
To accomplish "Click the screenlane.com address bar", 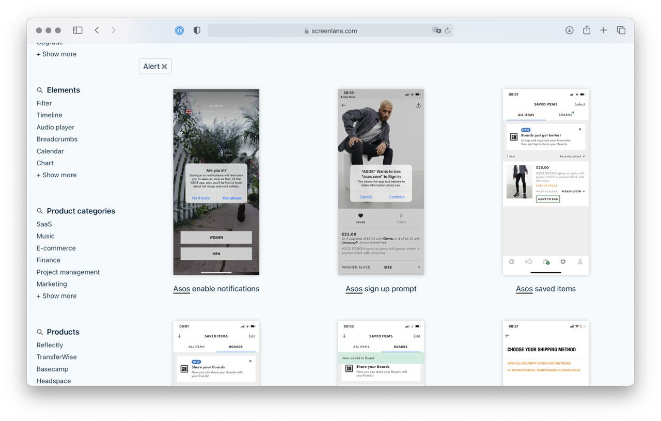I will (x=330, y=30).
